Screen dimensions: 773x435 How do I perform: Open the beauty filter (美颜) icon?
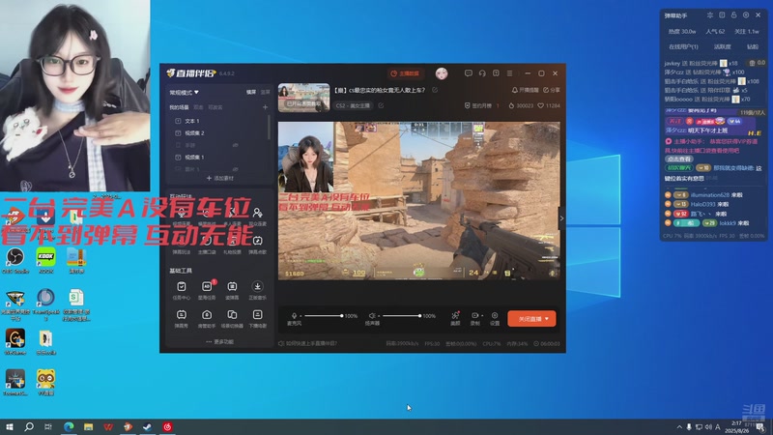point(455,316)
